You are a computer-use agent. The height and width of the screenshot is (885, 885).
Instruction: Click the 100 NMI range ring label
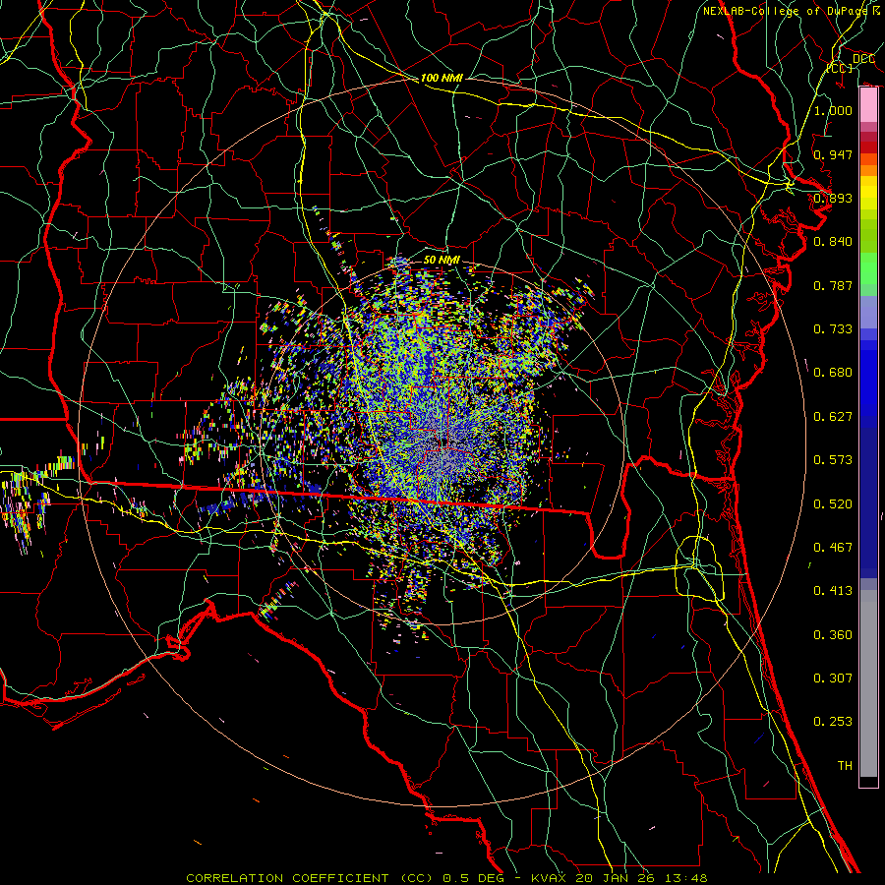(442, 78)
